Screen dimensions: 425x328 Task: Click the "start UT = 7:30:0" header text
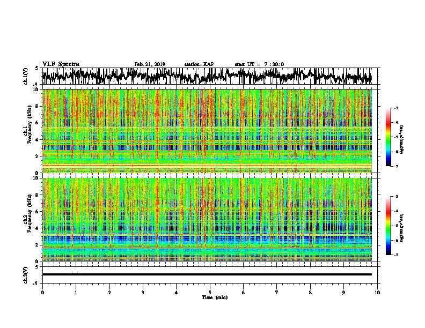(x=259, y=64)
